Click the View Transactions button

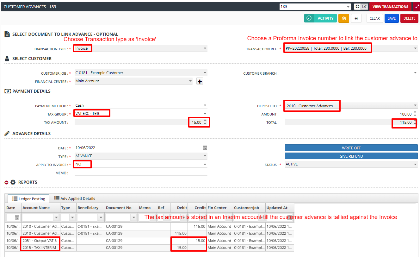[390, 7]
